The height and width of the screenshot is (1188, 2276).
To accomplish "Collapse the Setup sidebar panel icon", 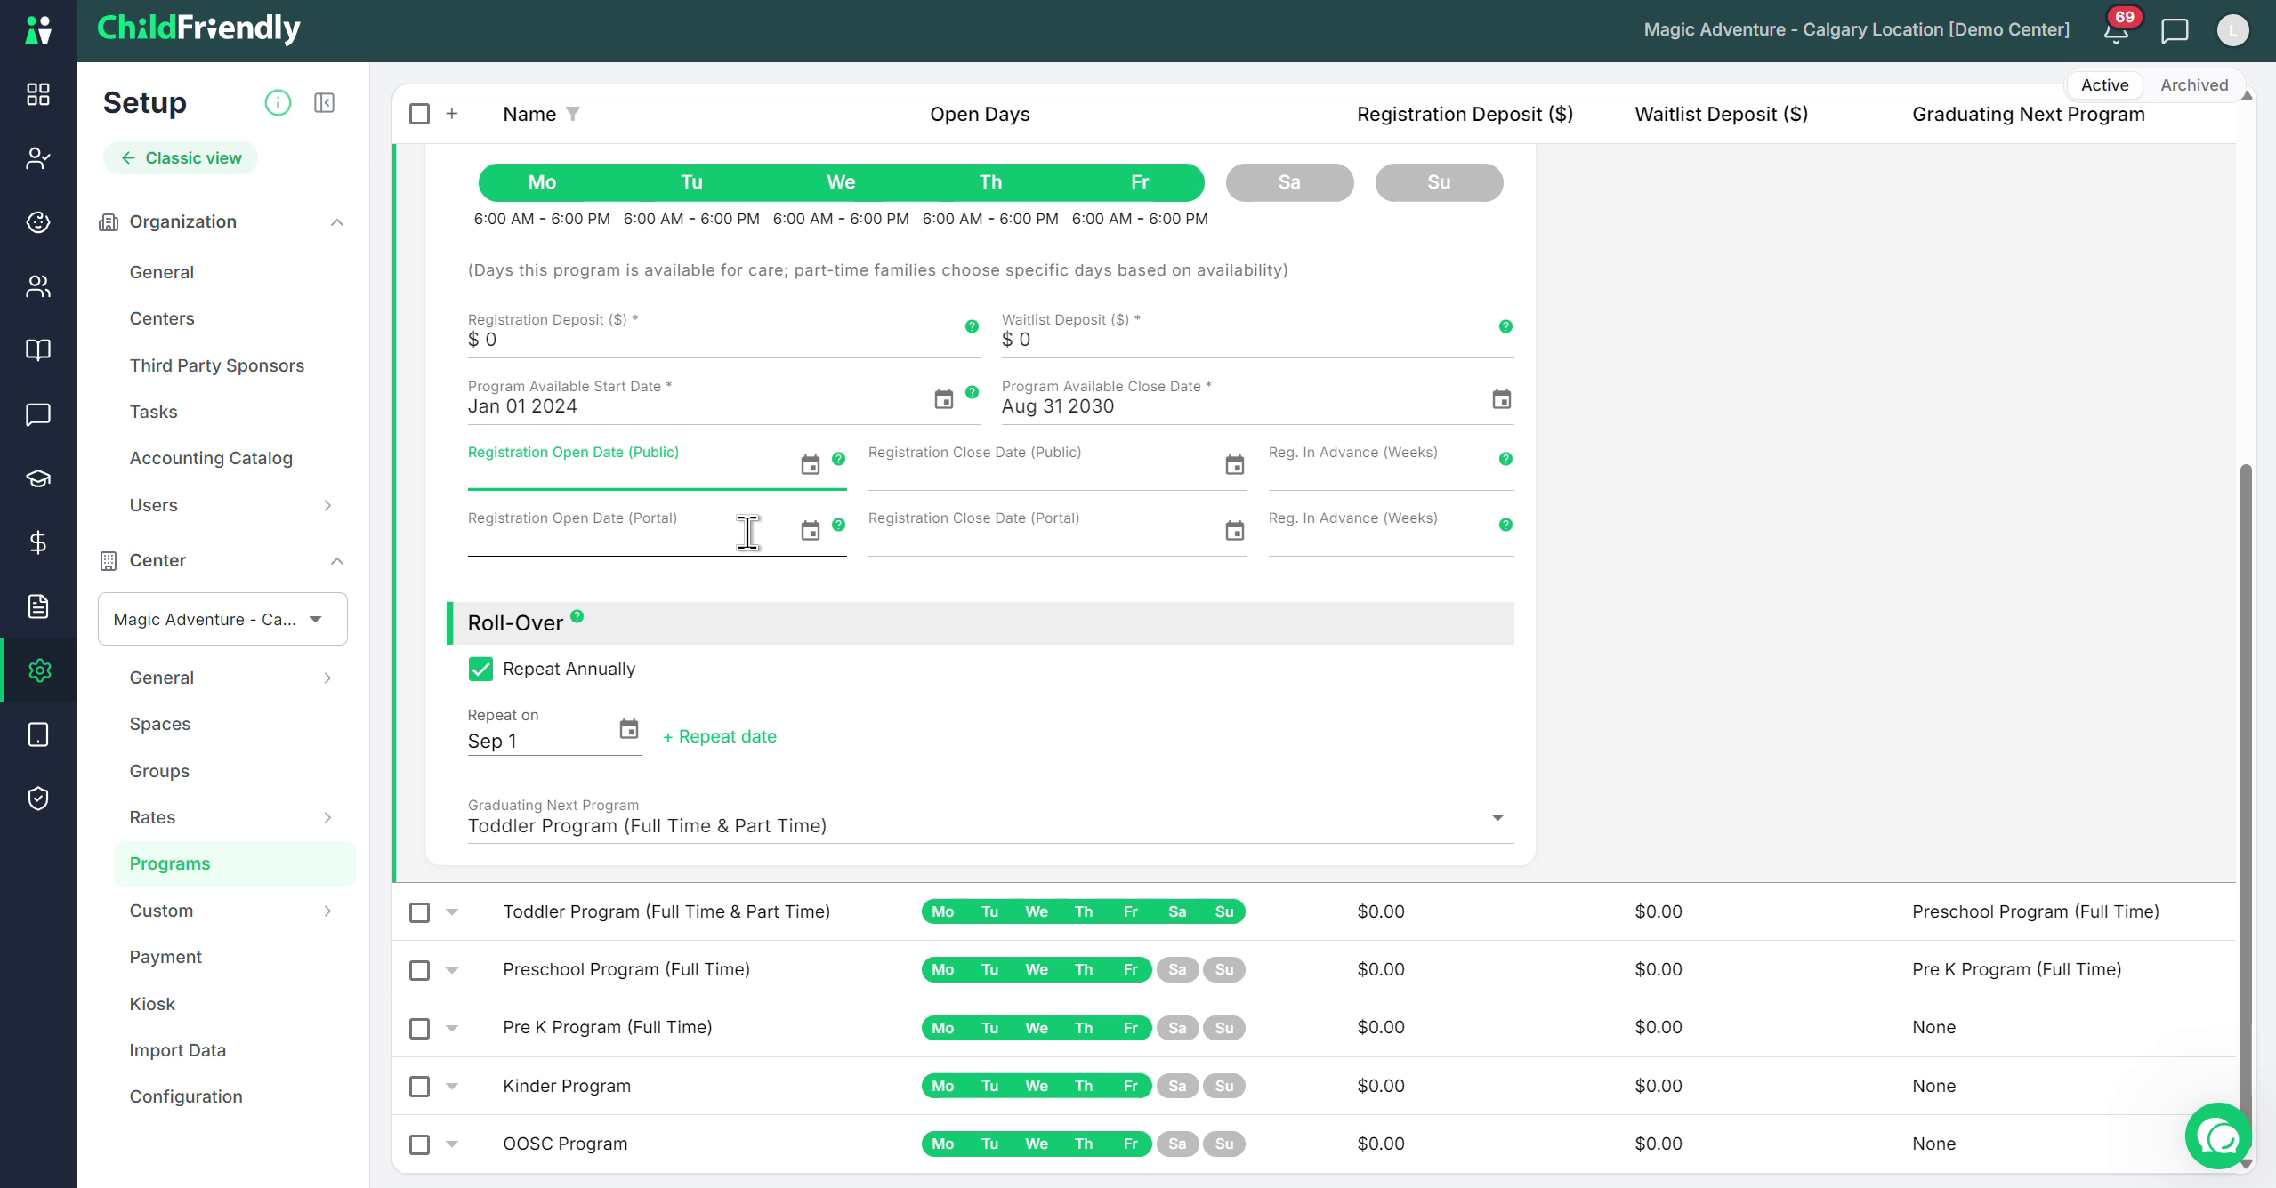I will 325,103.
